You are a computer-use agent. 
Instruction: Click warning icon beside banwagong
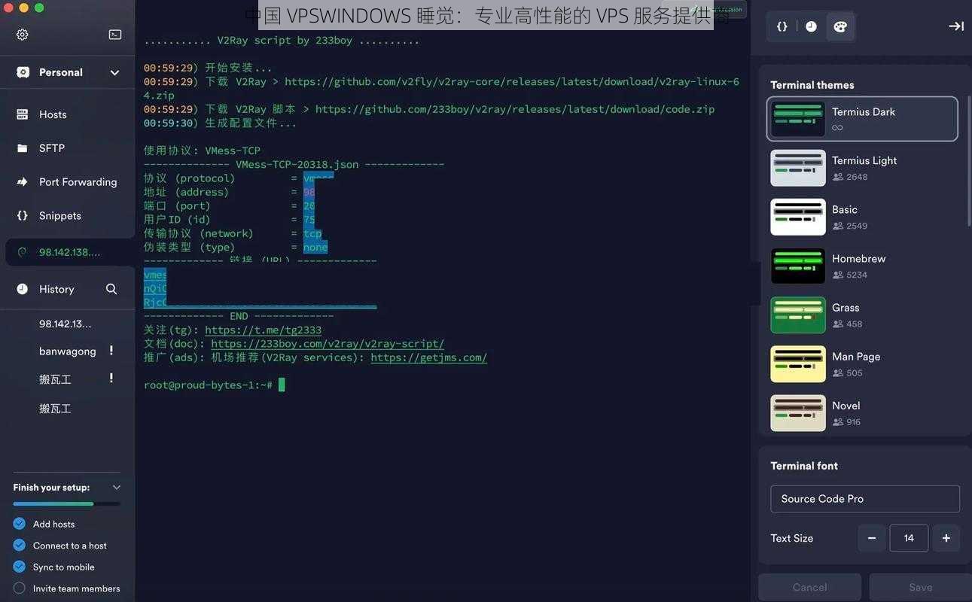(x=111, y=351)
